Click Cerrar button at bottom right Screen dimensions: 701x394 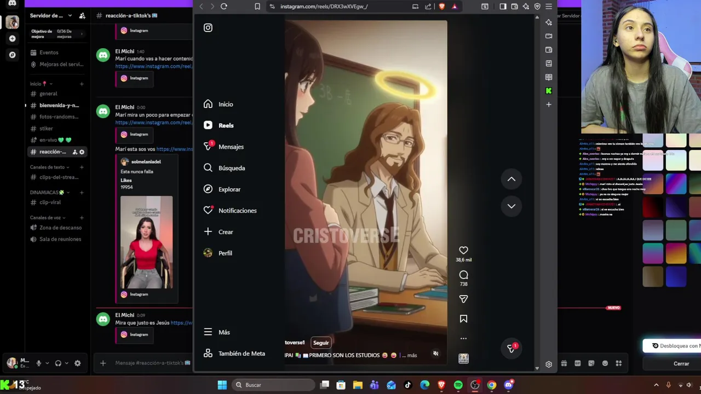tap(681, 364)
